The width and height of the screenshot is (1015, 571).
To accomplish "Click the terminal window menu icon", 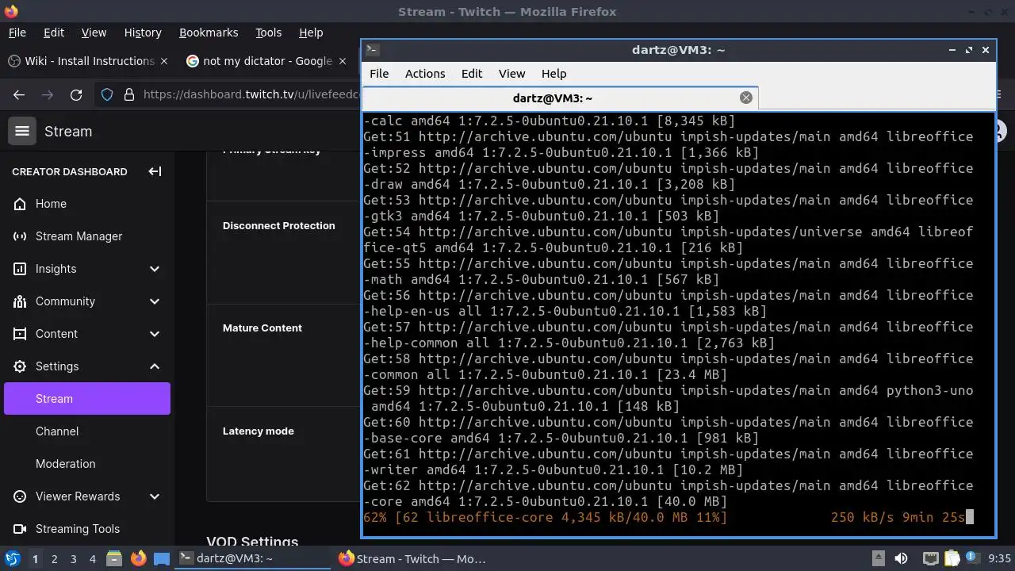I will click(372, 49).
